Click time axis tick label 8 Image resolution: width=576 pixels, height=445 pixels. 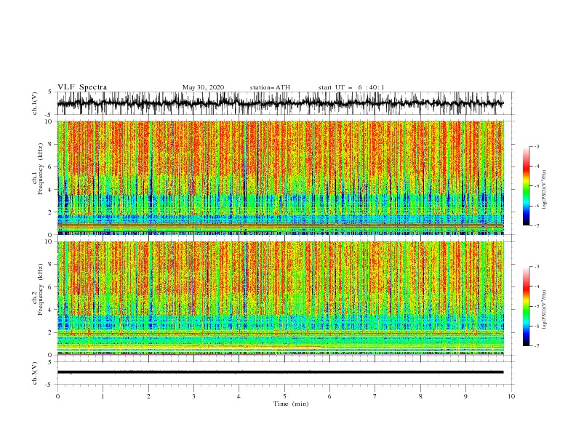coord(420,396)
